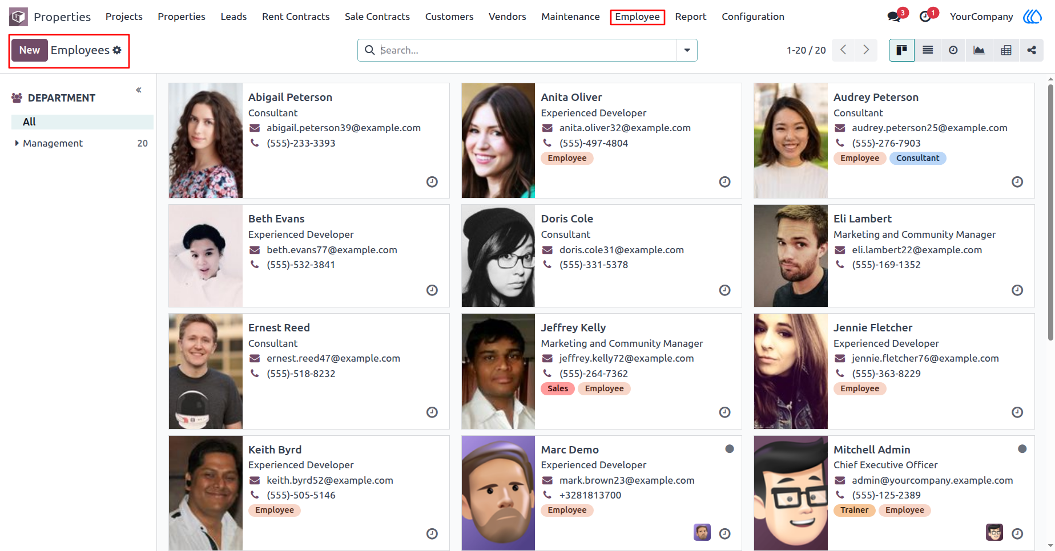Click the New employee button
The width and height of the screenshot is (1055, 551).
coord(30,50)
